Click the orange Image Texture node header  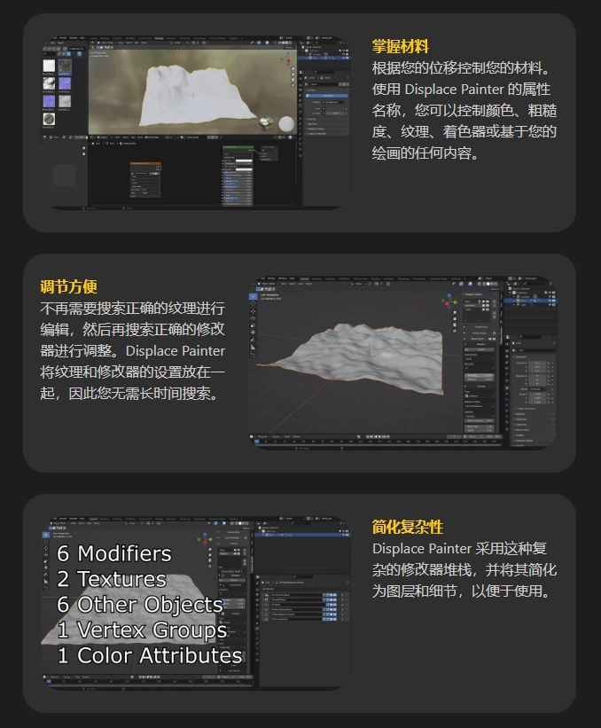145,163
